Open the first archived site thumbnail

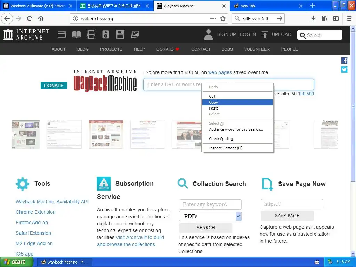pyautogui.click(x=26, y=135)
